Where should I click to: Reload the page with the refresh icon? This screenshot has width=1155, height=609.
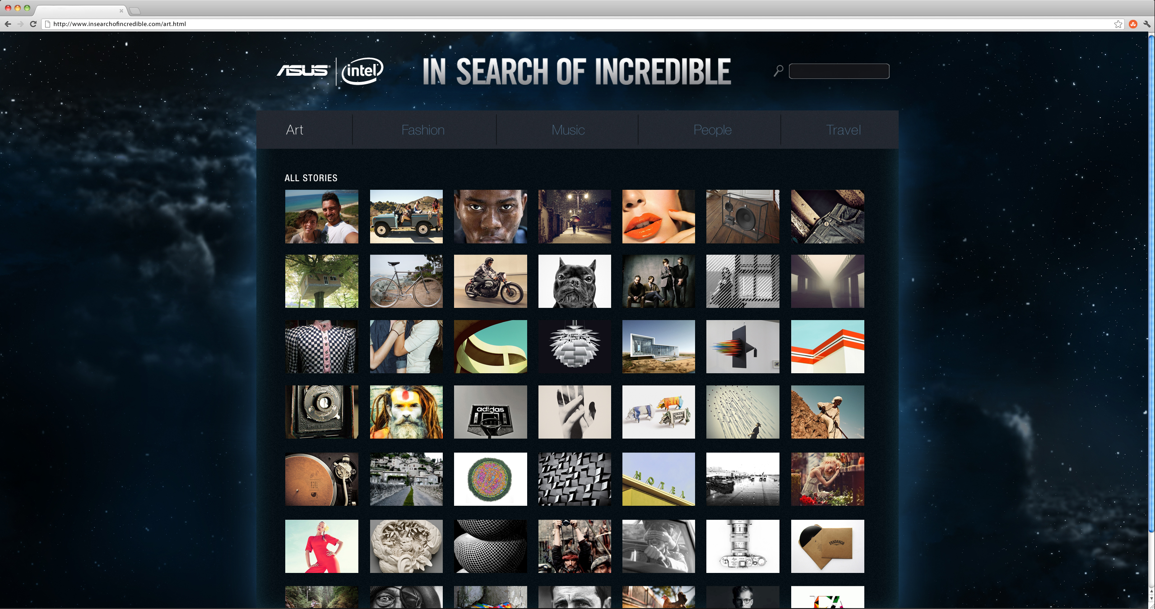(33, 24)
